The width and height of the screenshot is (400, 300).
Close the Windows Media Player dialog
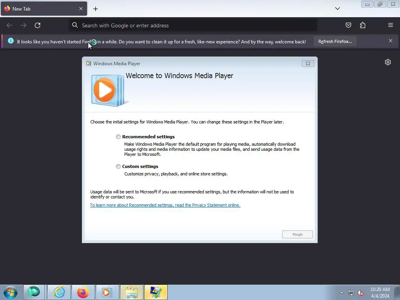click(308, 64)
